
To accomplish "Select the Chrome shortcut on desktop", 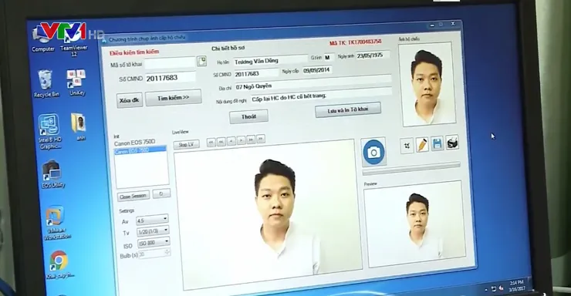I will coord(59,264).
